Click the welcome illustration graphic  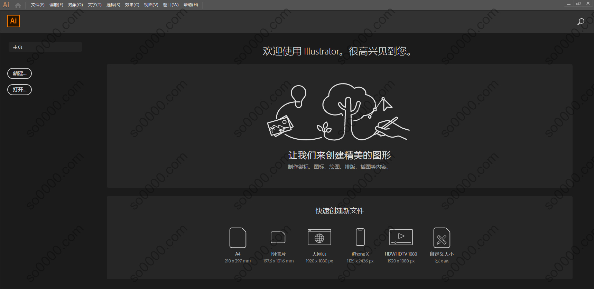coord(338,112)
